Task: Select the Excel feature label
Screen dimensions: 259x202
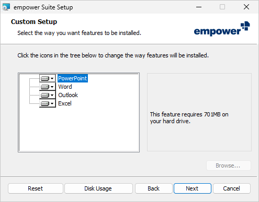Action: [x=65, y=103]
